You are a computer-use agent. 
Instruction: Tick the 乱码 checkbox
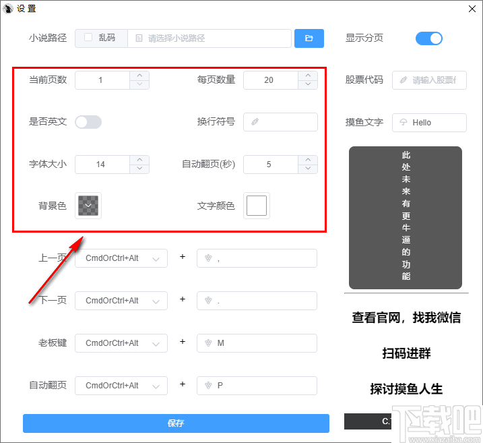[x=88, y=38]
